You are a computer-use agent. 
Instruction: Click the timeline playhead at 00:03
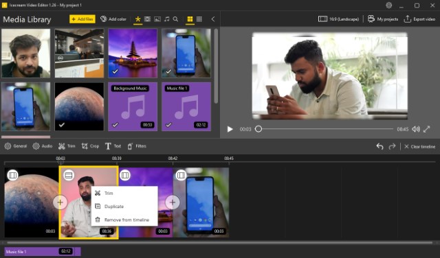(60, 162)
